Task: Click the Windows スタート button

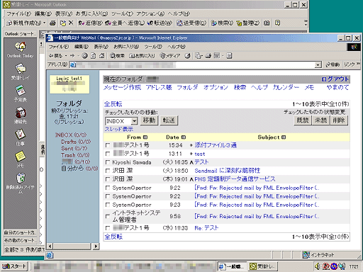Action: (14, 266)
